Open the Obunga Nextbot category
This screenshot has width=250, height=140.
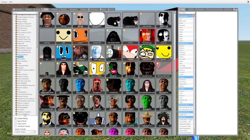pyautogui.click(x=23, y=66)
